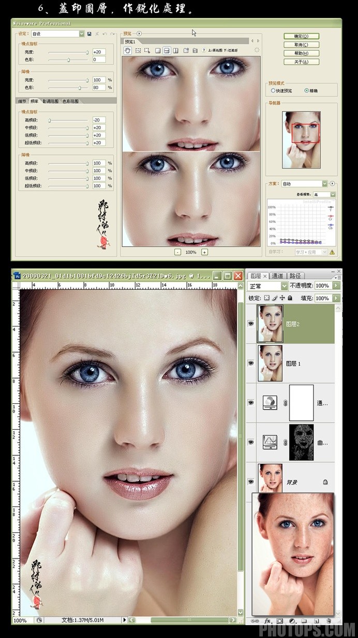Open the 不透明度 opacity slider arrow

336,286
